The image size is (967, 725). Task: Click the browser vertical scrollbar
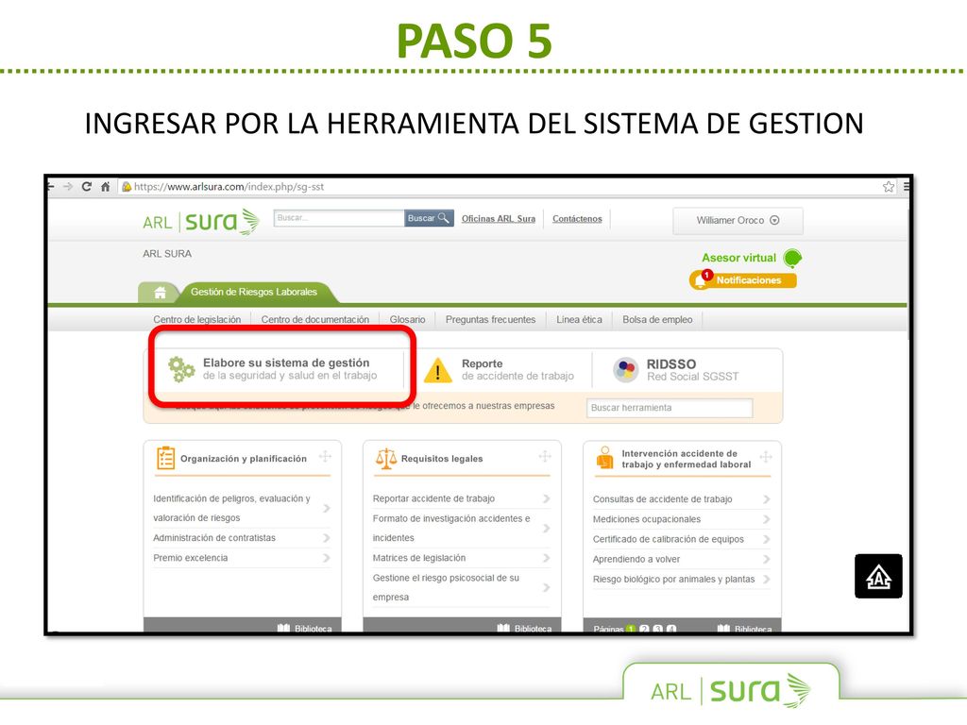908,275
